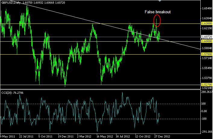
Task: Click the CCI scale 0.00 label
Action: [x=204, y=111]
